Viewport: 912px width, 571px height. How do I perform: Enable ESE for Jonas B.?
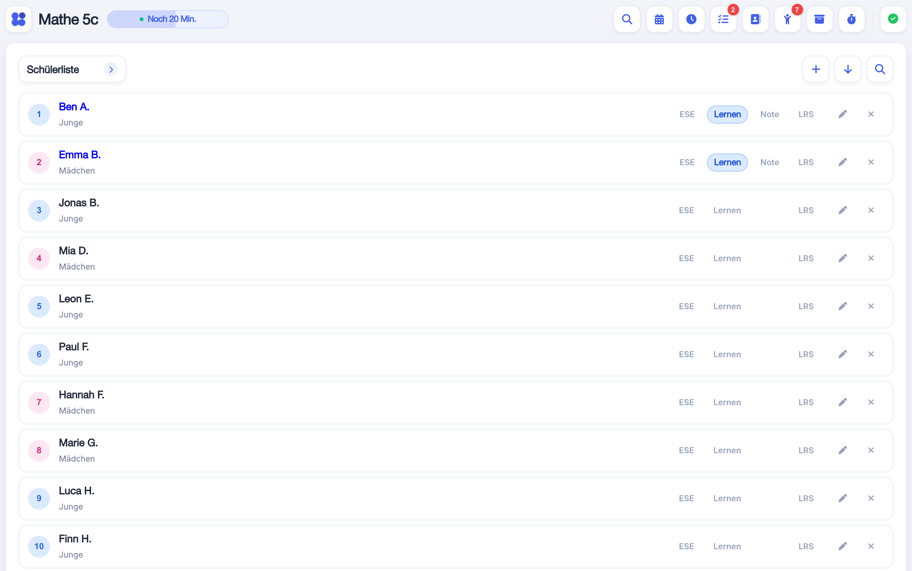[x=687, y=210]
